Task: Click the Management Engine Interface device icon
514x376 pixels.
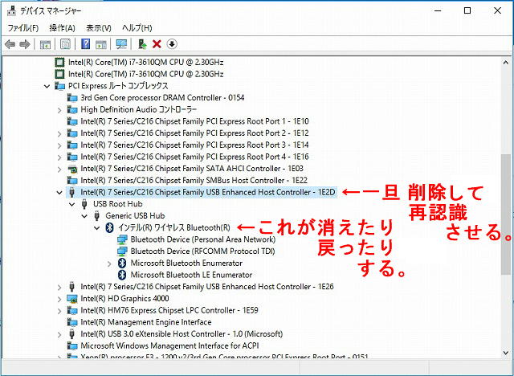Action: coord(71,322)
